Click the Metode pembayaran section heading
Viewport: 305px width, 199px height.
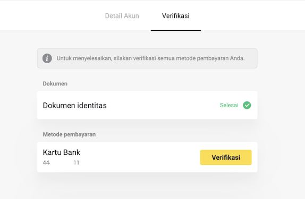click(x=69, y=134)
